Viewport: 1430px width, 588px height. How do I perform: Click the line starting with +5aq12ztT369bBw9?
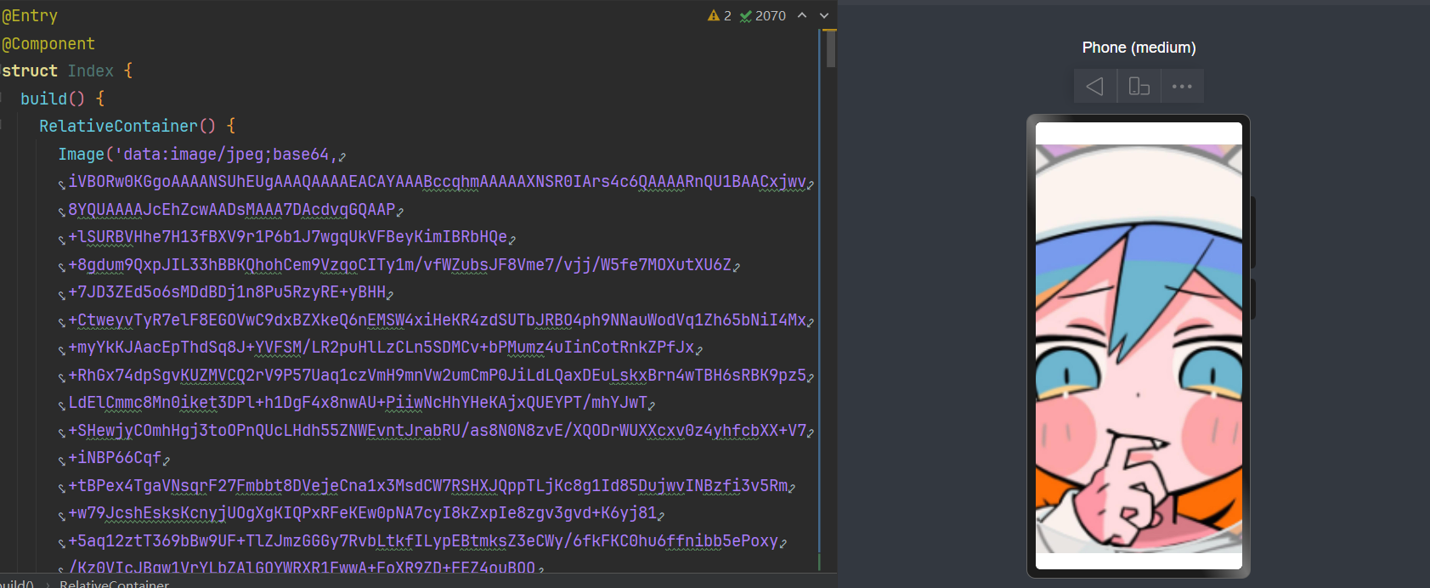pyautogui.click(x=423, y=540)
